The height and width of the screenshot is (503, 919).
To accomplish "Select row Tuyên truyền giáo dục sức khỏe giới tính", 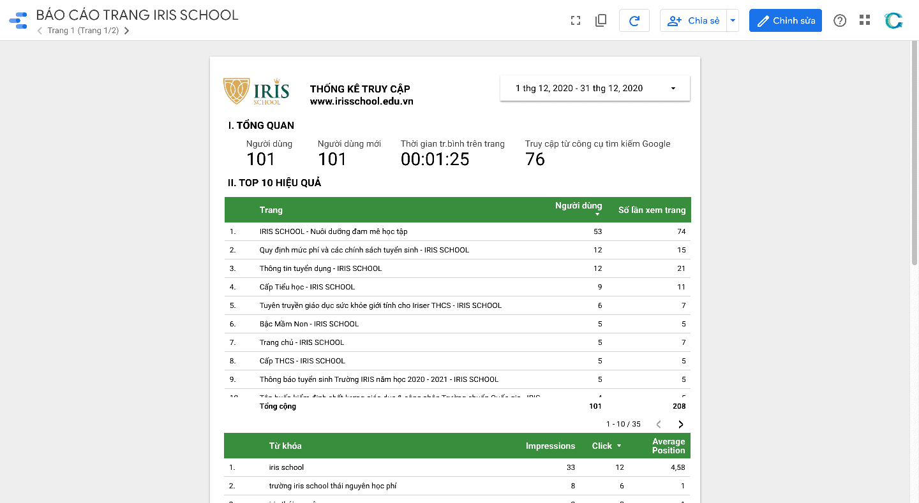I will [457, 305].
